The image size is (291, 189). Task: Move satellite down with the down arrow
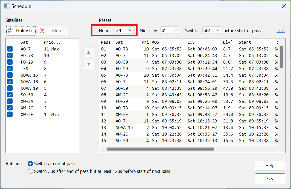coord(89,64)
